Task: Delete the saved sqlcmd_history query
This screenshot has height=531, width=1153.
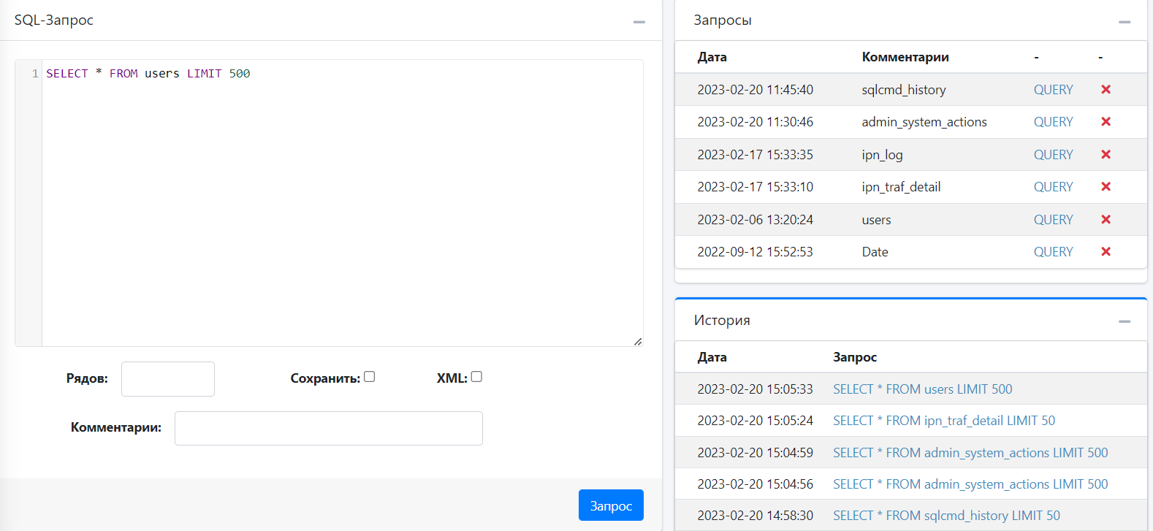Action: (1106, 89)
